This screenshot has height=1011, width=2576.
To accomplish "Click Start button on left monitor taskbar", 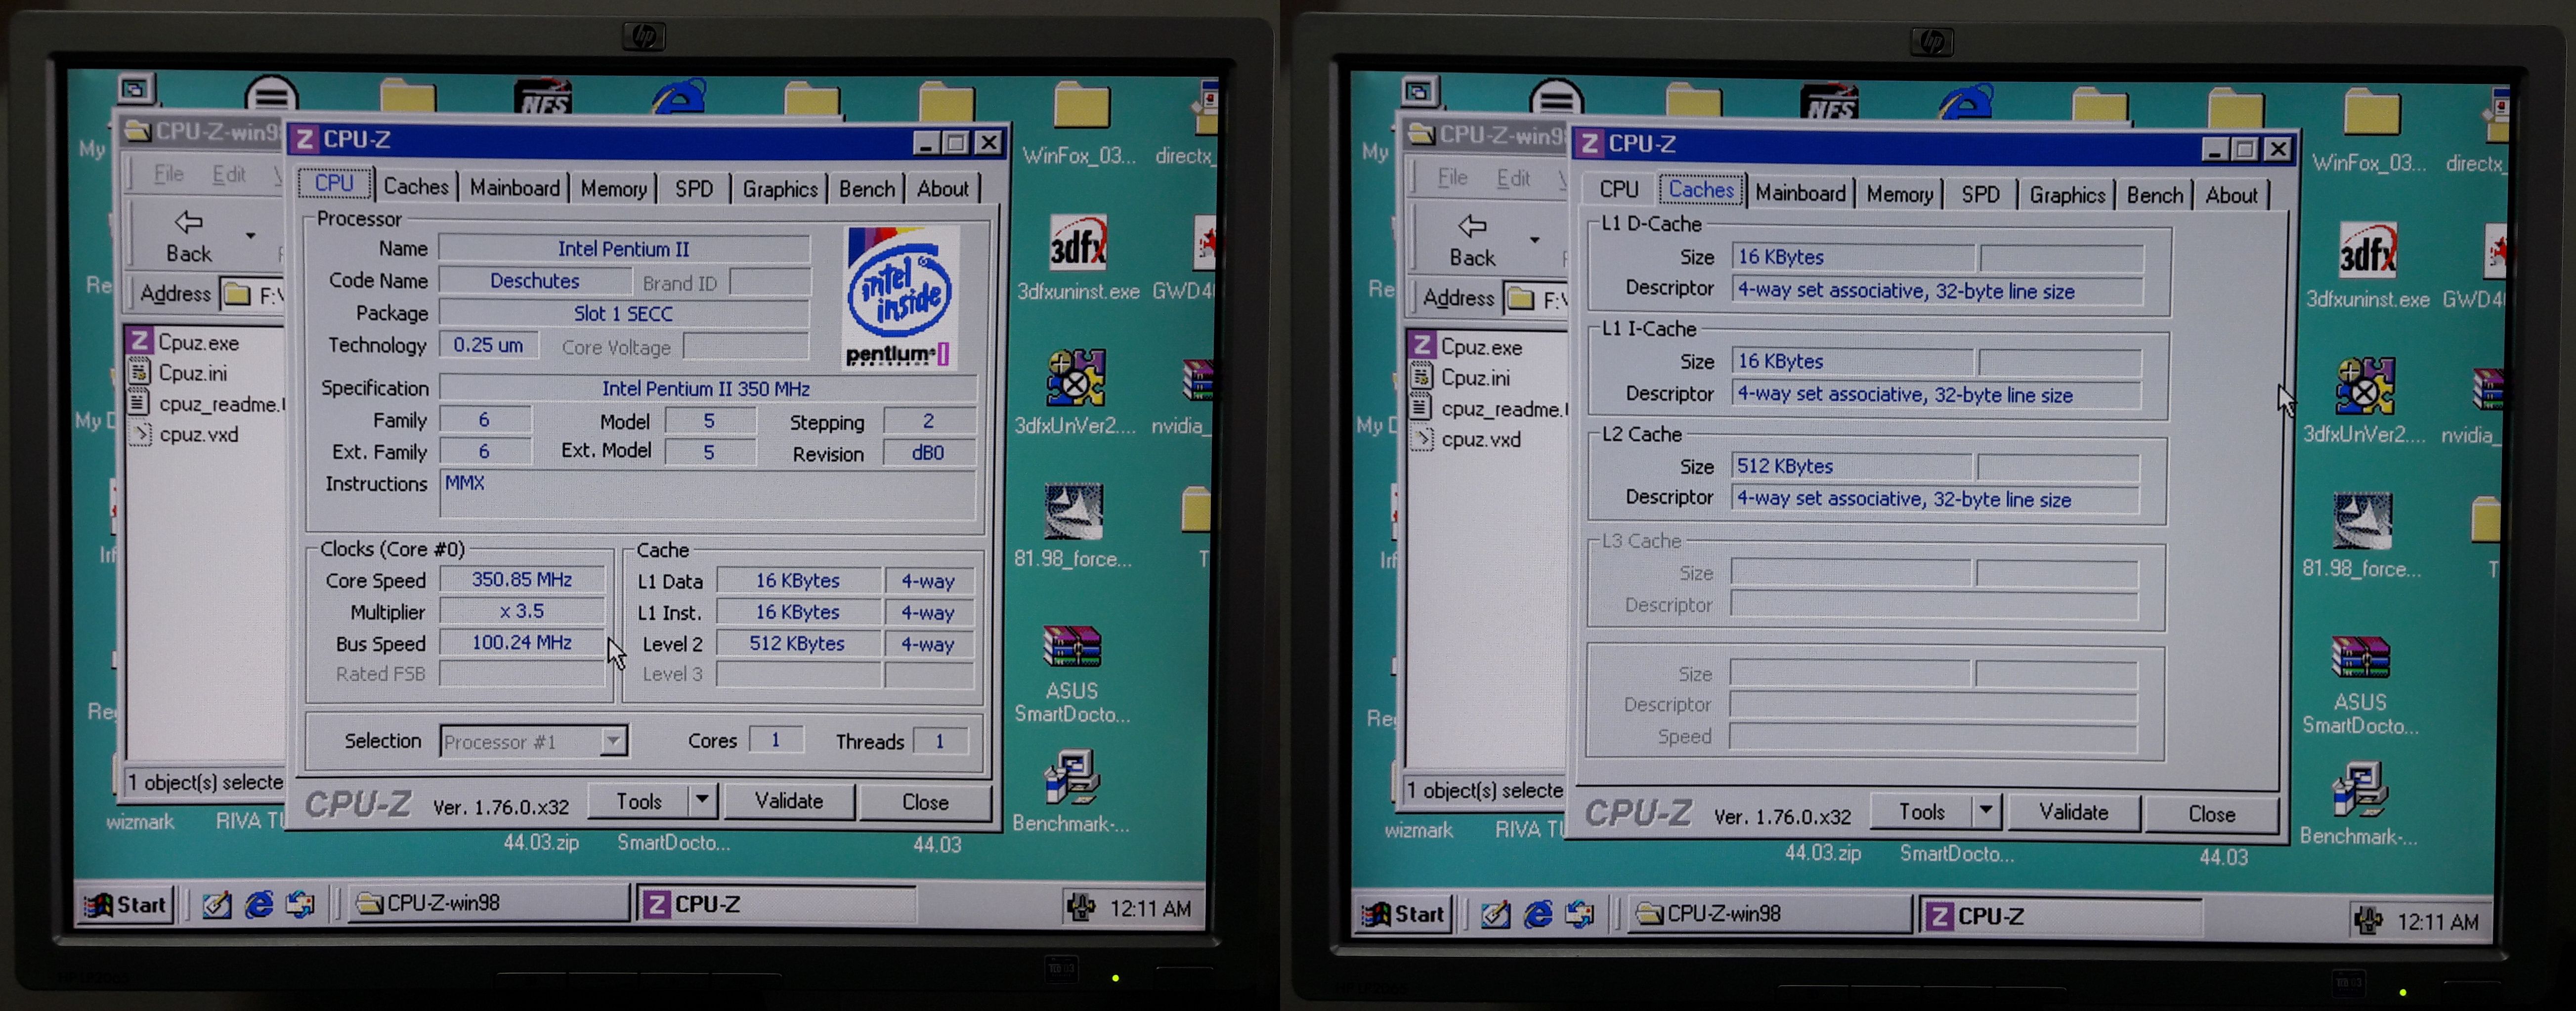I will [125, 905].
